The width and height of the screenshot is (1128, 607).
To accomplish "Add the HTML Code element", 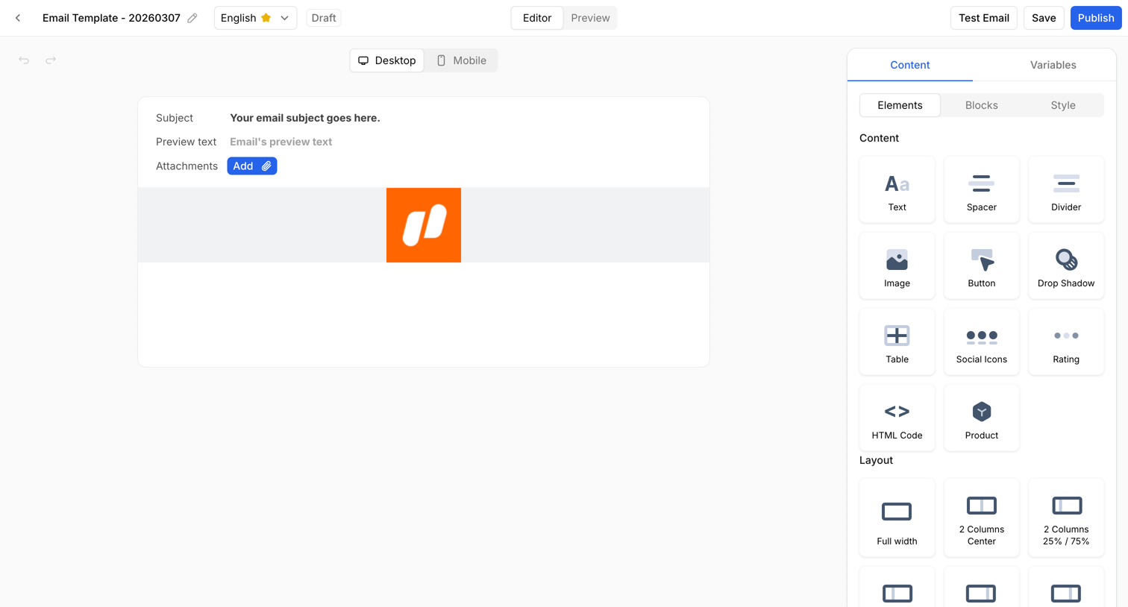I will tap(897, 418).
